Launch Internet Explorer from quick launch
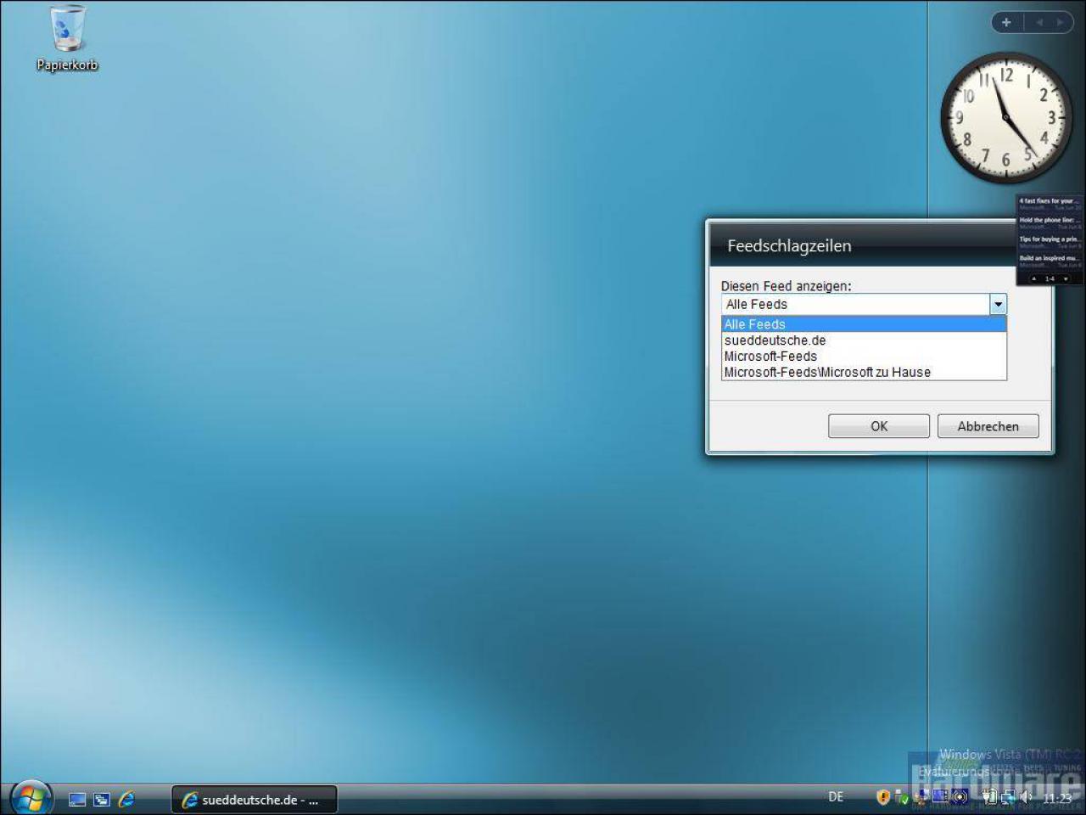1086x815 pixels. pos(126,799)
